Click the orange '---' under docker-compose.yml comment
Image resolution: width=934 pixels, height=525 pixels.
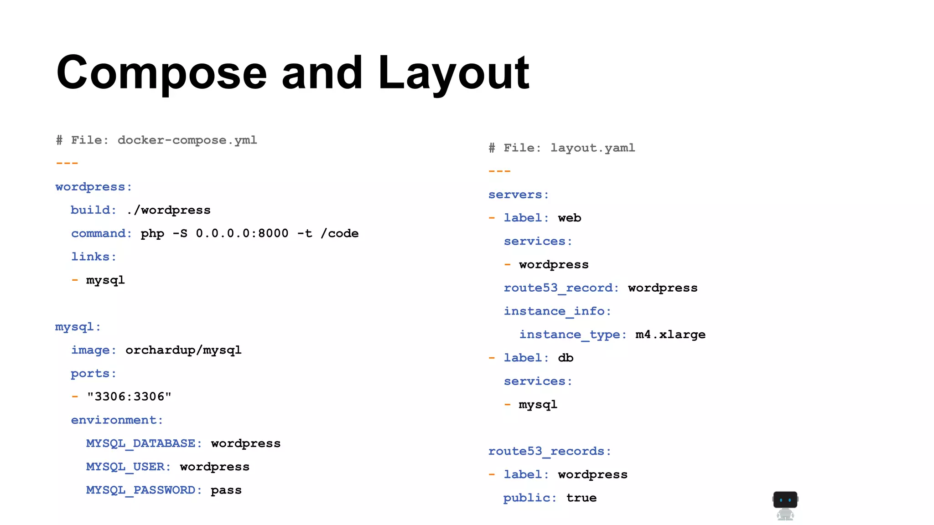[67, 163]
